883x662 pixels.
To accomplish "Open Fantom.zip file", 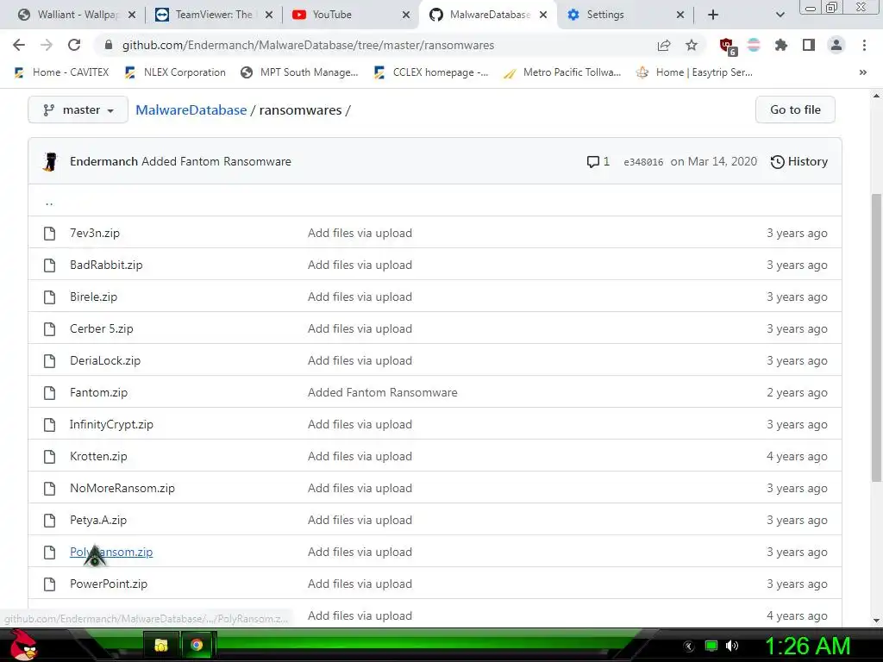I will (x=98, y=392).
